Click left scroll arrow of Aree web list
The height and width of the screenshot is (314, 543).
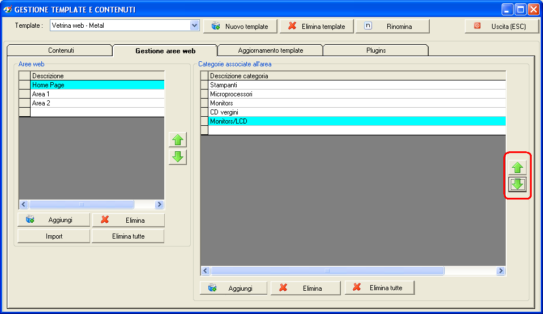[x=24, y=204]
